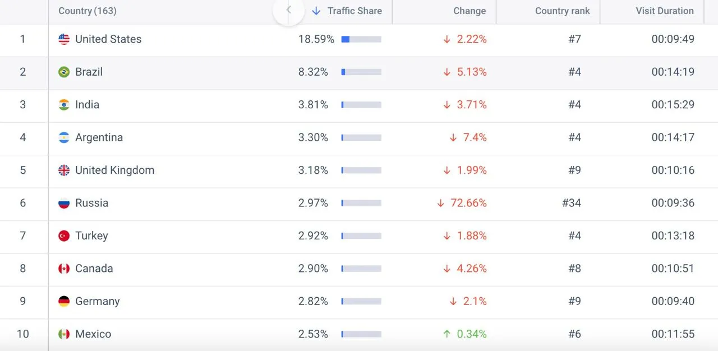Viewport: 718px width, 351px height.
Task: Sort by the Change column header
Action: tap(470, 11)
